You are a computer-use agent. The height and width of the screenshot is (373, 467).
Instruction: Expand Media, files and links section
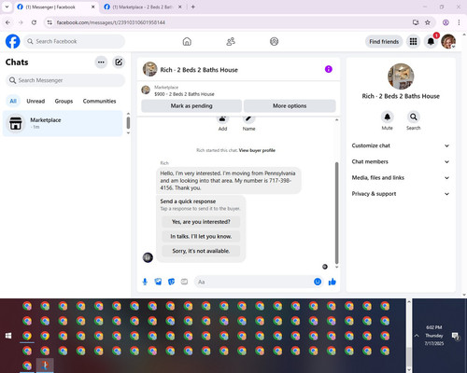(x=401, y=178)
